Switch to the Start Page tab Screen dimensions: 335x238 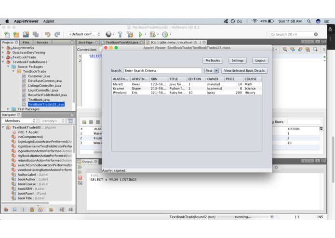point(85,42)
